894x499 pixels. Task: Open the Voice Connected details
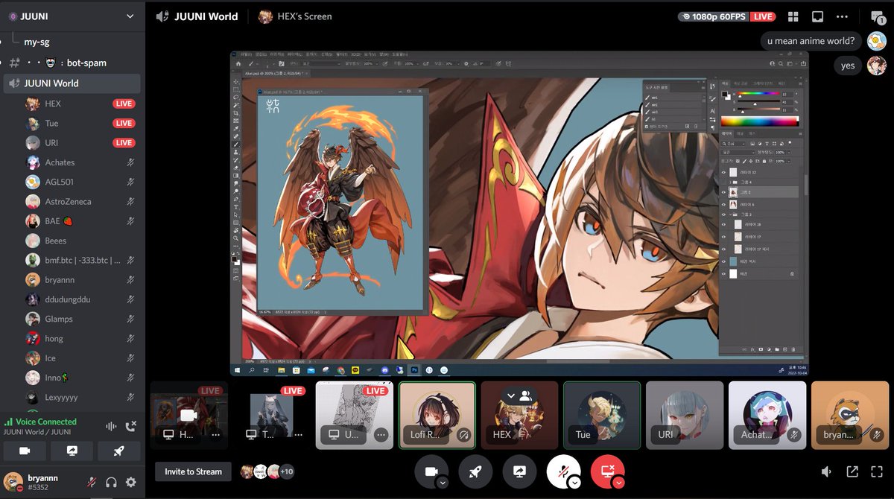click(x=46, y=422)
